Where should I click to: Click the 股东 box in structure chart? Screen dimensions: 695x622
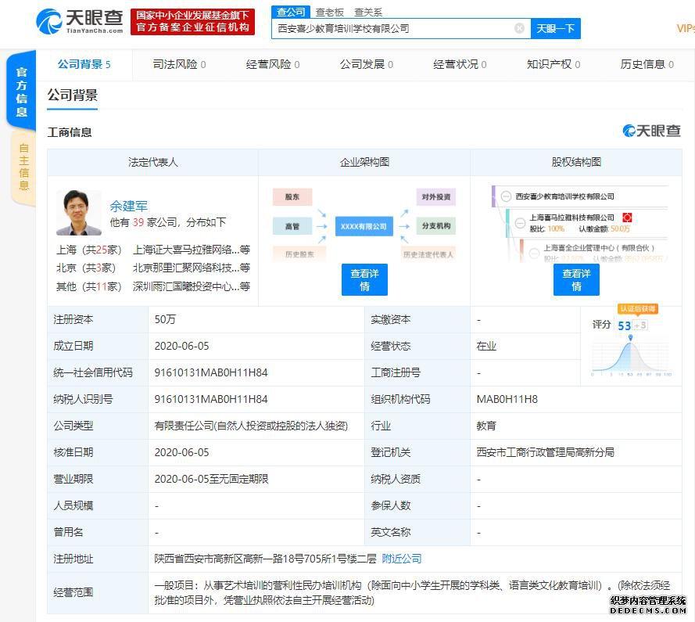[x=292, y=197]
